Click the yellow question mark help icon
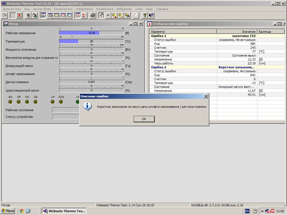The width and height of the screenshot is (287, 215). 145,15
